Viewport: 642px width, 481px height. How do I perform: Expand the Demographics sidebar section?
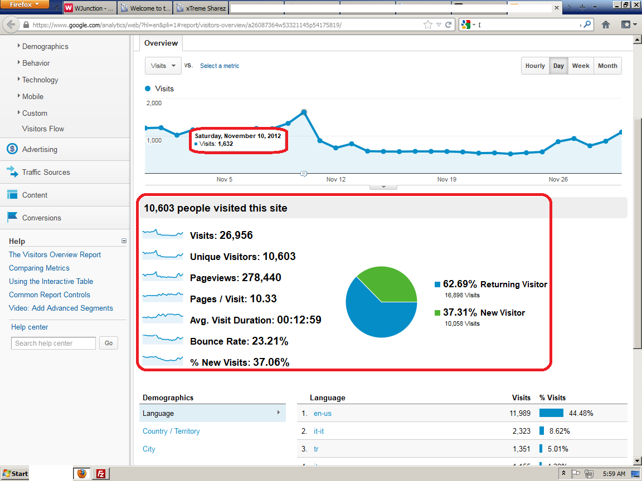pos(45,47)
